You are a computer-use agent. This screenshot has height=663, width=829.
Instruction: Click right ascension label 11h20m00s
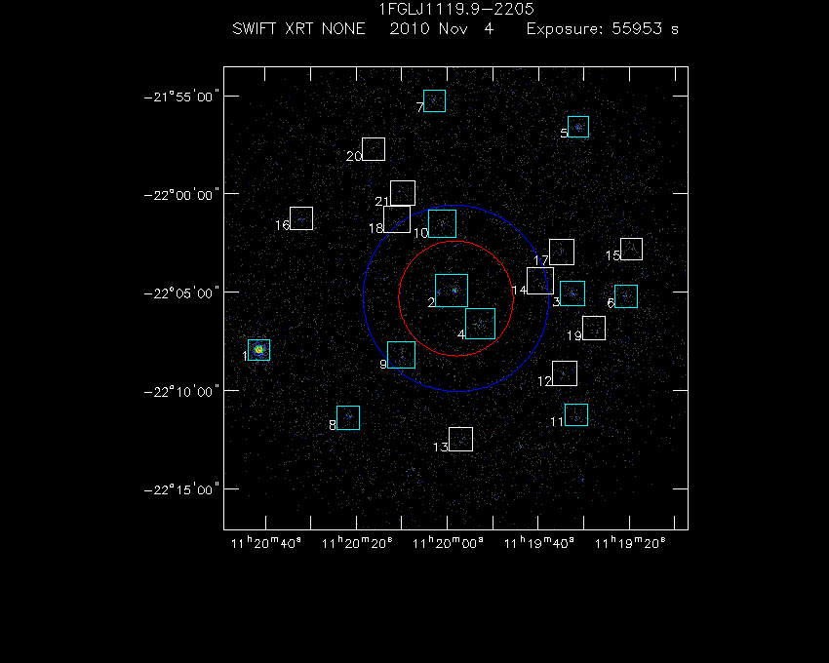click(448, 543)
